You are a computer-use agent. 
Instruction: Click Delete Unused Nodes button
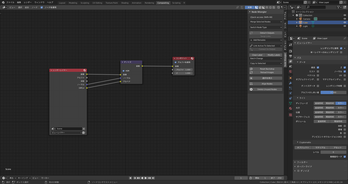[x=266, y=89]
